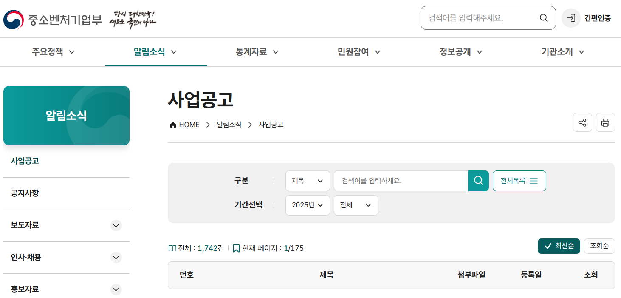
Task: Open the 주요정책 top menu
Action: pos(54,52)
